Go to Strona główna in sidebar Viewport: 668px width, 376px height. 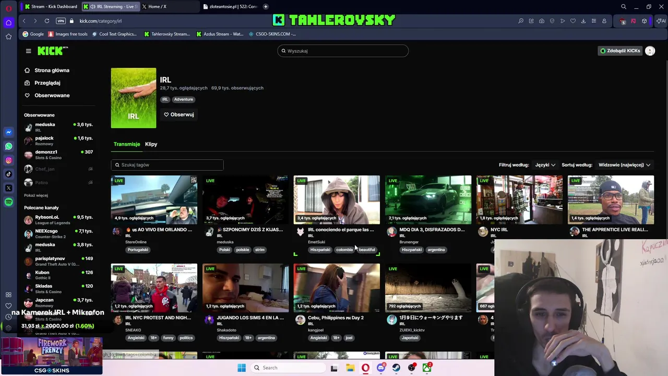(x=52, y=70)
